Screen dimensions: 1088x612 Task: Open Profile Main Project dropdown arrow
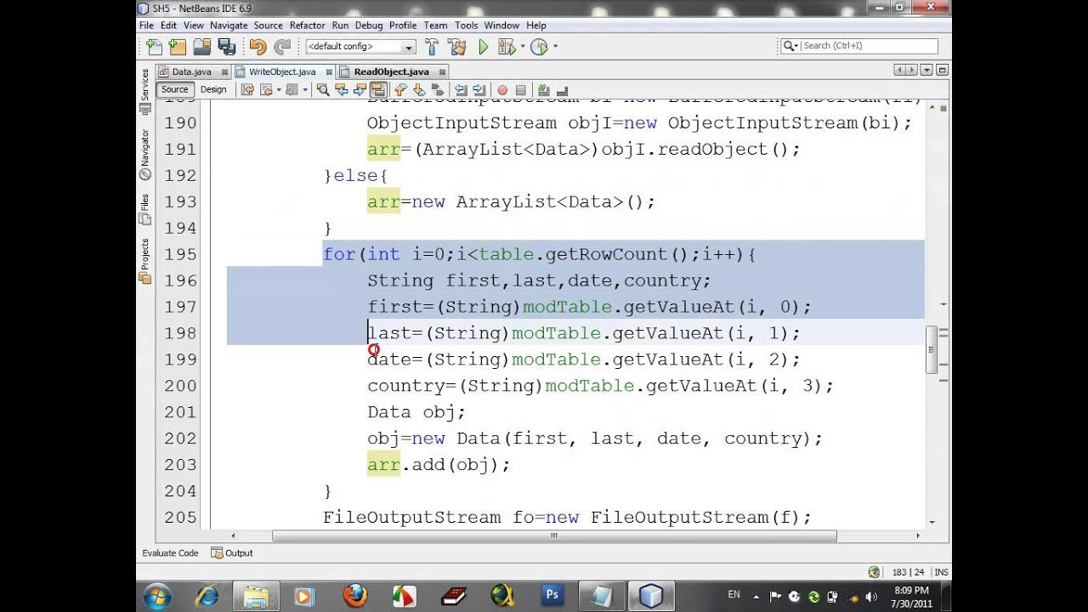(555, 47)
